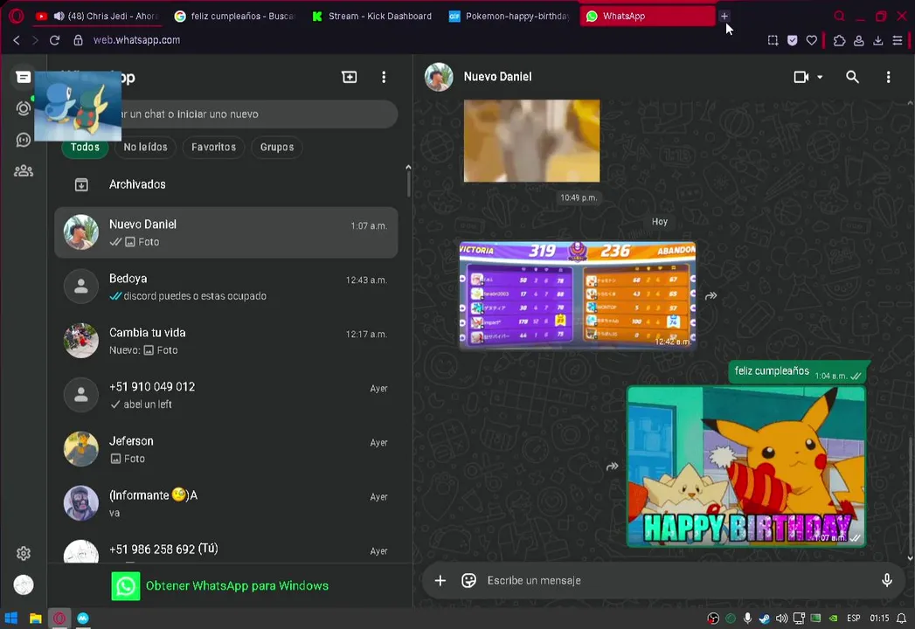Image resolution: width=915 pixels, height=629 pixels.
Task: Switch to feliz cumpleaños Google tab
Action: click(236, 17)
